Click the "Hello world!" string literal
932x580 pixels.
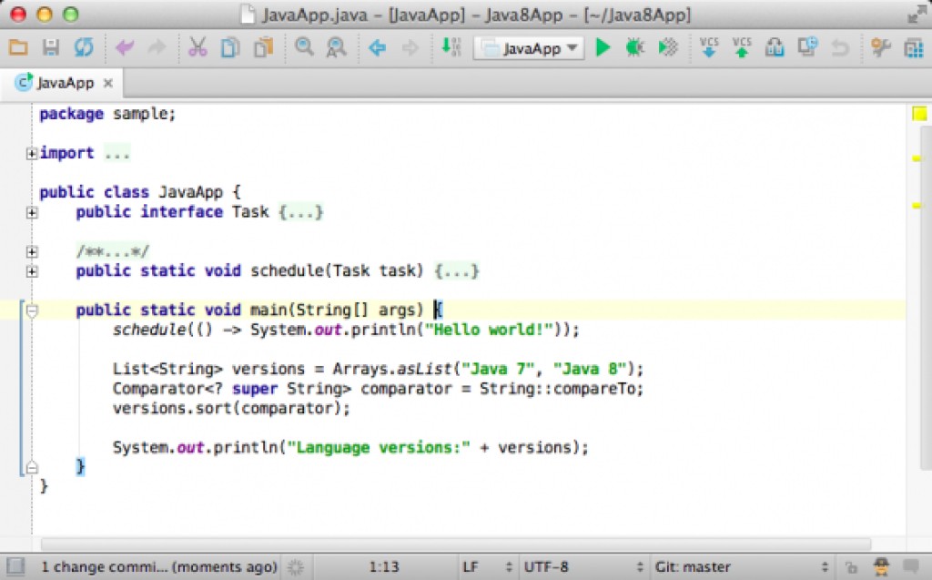point(489,330)
